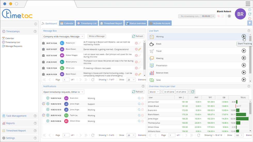
Task: Open the Month period dropdown
Action: 154,92
